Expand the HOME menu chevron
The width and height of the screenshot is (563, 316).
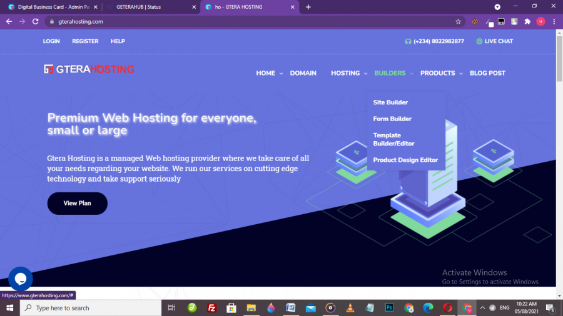point(281,74)
